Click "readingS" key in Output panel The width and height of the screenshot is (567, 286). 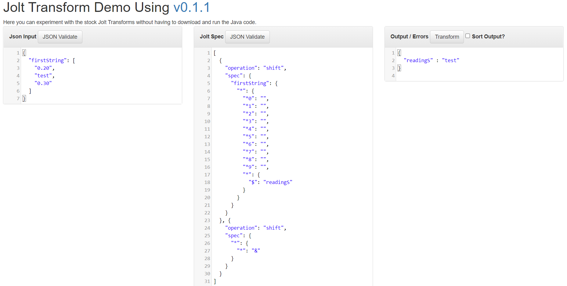coord(418,60)
